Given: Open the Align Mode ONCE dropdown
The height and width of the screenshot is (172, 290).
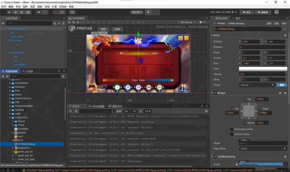Looking at the screenshot, I should point(263,149).
